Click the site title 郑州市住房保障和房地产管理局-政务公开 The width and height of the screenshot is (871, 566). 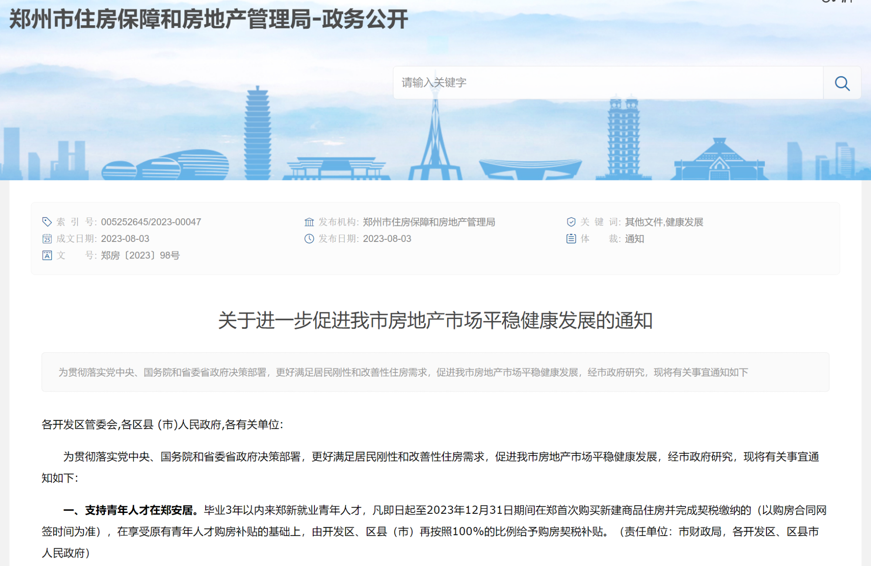pyautogui.click(x=209, y=19)
